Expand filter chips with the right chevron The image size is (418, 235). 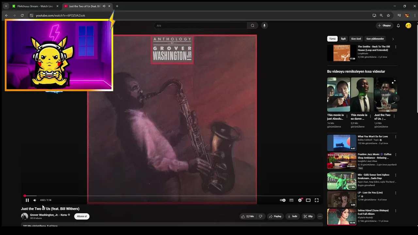point(393,39)
